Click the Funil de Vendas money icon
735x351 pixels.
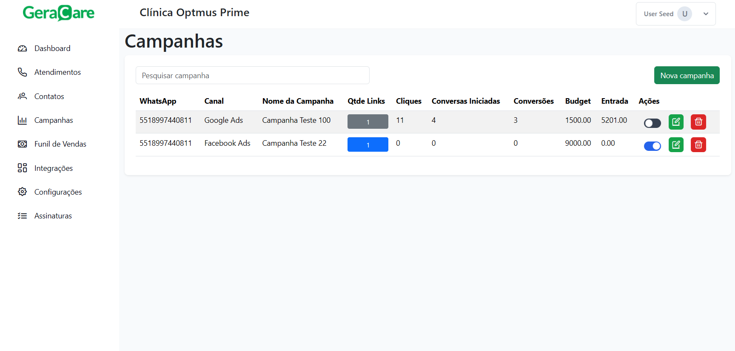[x=23, y=144]
